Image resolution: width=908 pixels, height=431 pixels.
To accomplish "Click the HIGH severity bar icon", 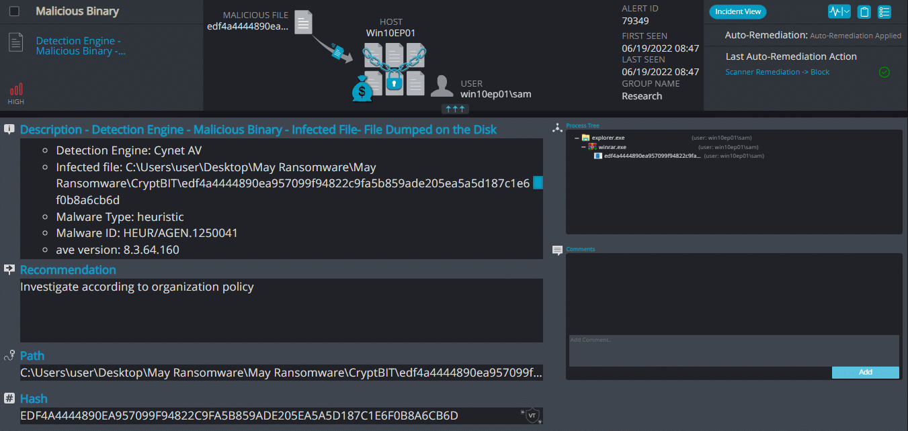I will pos(15,89).
